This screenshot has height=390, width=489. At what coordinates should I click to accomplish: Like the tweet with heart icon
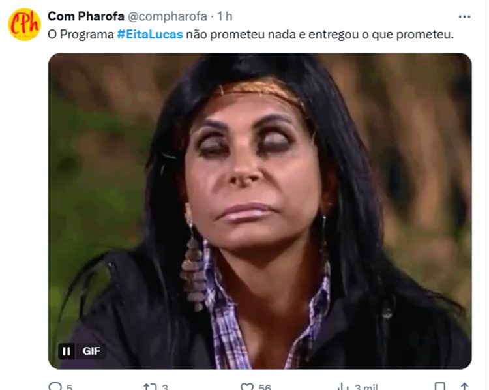click(247, 387)
